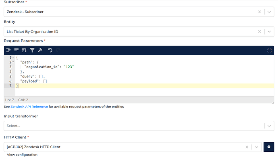Clear the List Ticket By Organization ID selection
278x157 pixels.
pos(259,32)
